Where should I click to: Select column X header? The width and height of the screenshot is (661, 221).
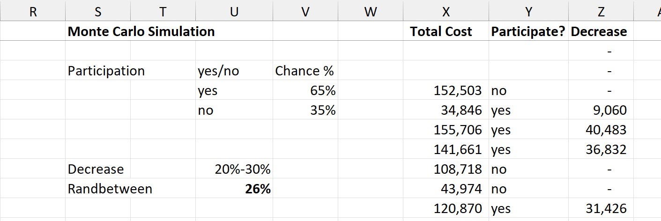click(x=446, y=11)
